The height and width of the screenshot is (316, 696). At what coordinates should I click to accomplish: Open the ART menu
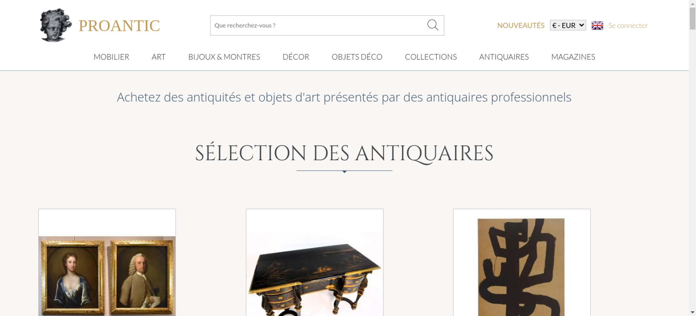(x=159, y=57)
